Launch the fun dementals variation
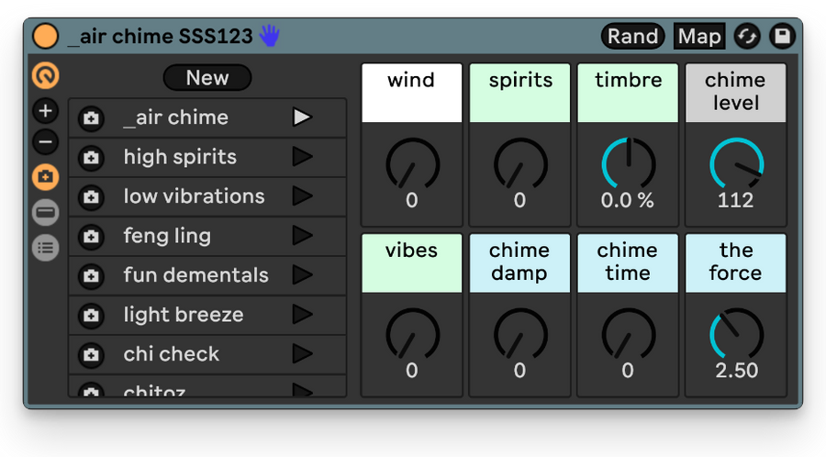This screenshot has height=457, width=826. tap(302, 274)
